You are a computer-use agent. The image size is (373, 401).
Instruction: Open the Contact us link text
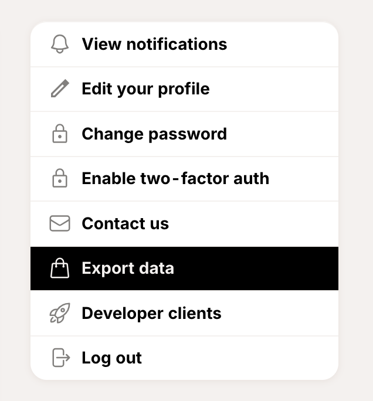(x=126, y=223)
